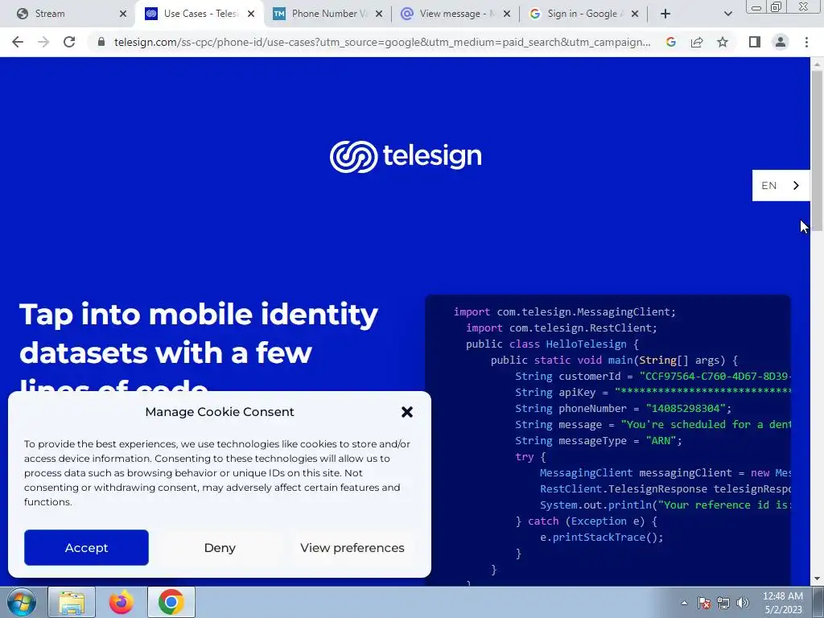Open the Google icon in address bar

point(670,42)
